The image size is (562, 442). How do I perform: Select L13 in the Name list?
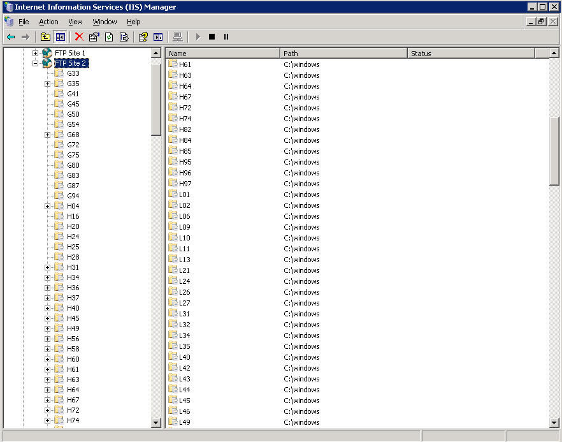click(x=185, y=260)
